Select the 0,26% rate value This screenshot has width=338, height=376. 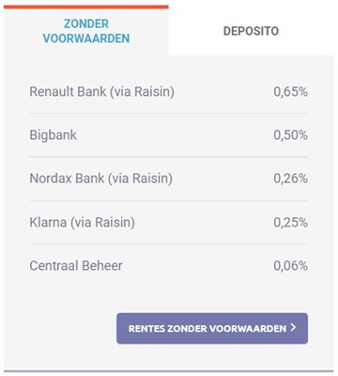click(x=290, y=179)
